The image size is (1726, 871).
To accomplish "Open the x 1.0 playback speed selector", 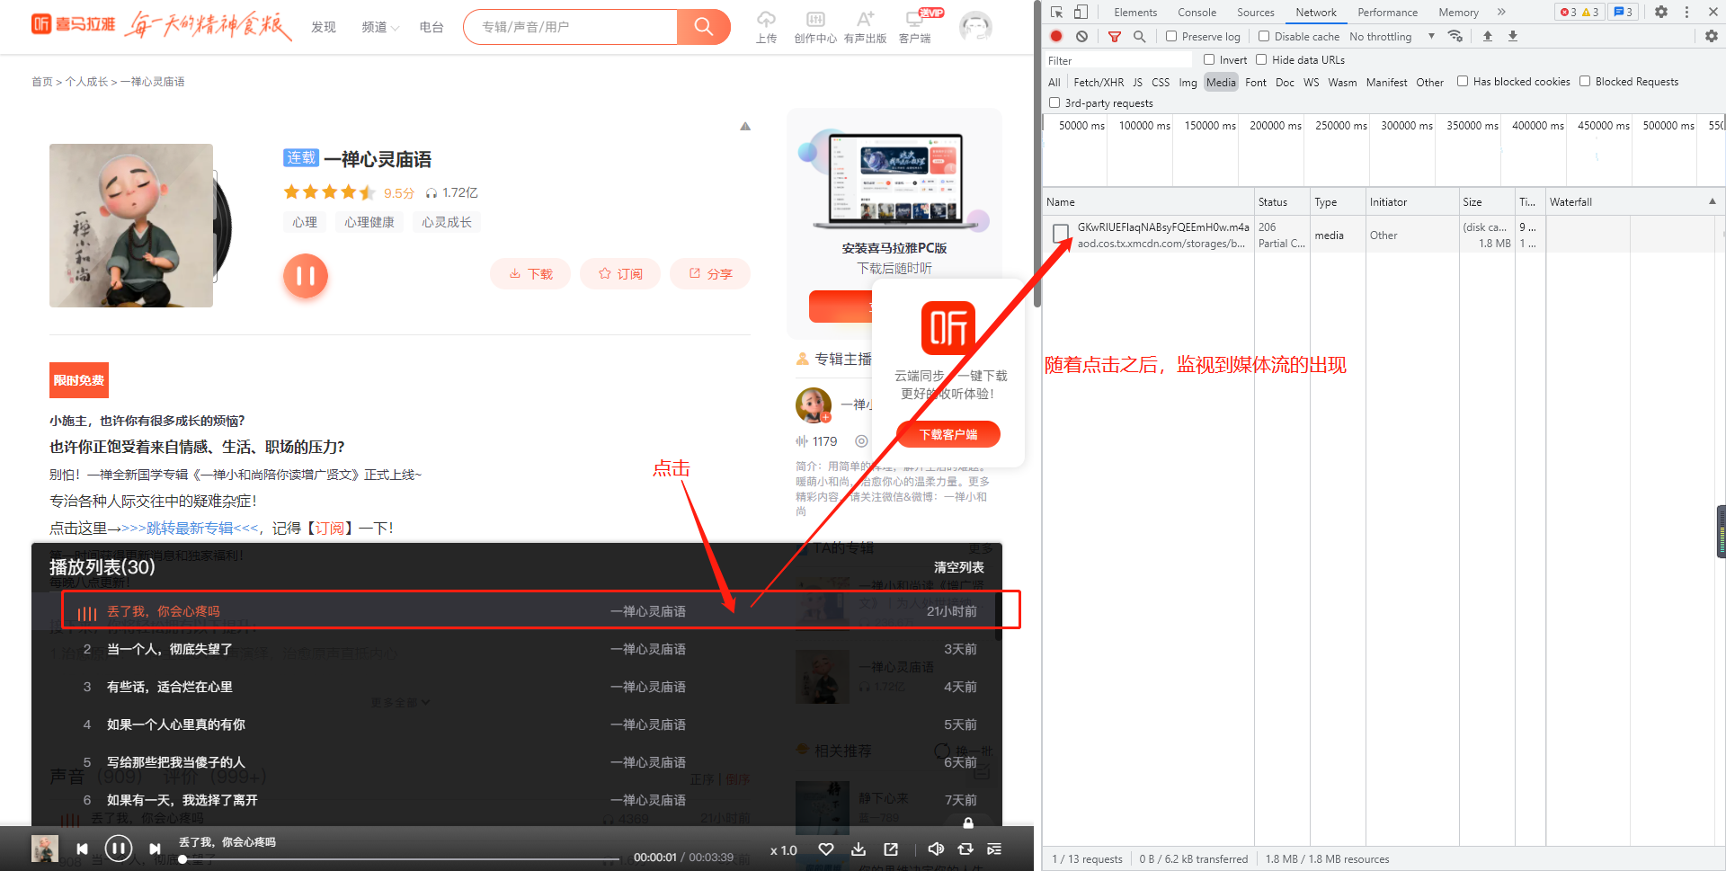I will pyautogui.click(x=784, y=849).
